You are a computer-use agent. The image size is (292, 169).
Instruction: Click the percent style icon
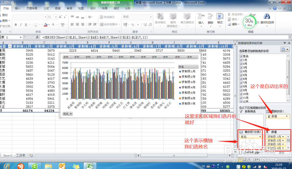pos(133,24)
